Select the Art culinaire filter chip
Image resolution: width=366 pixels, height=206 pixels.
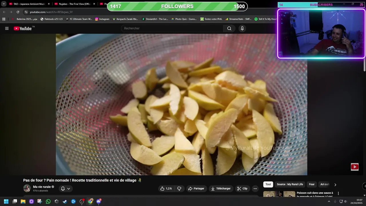pyautogui.click(x=325, y=185)
